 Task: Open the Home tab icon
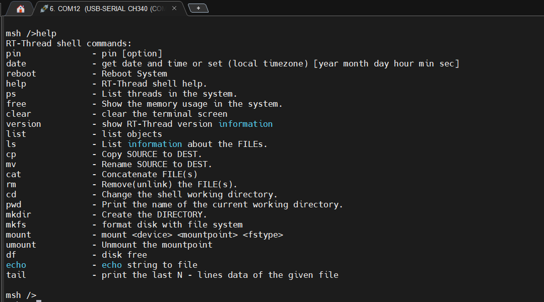click(21, 9)
